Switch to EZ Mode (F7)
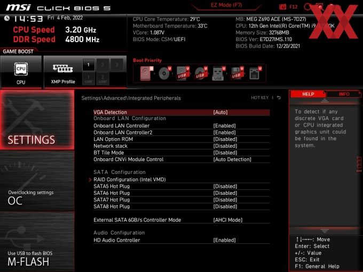 point(226,5)
